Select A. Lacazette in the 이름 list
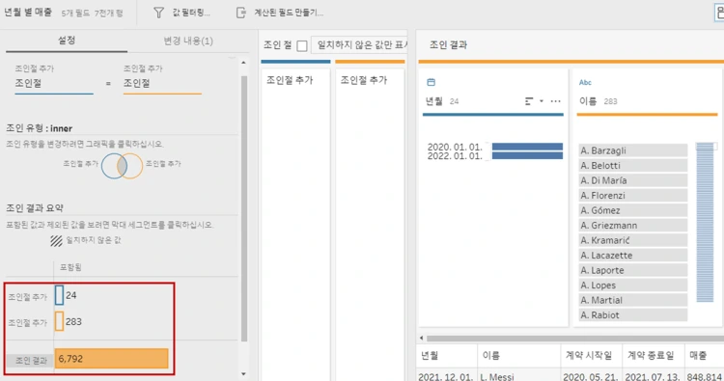Screen dimensions: 724x381 point(633,255)
